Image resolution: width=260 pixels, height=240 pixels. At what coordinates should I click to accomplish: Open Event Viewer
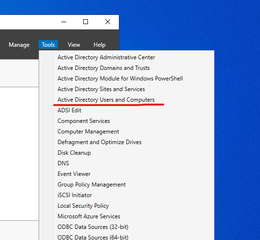(x=74, y=174)
